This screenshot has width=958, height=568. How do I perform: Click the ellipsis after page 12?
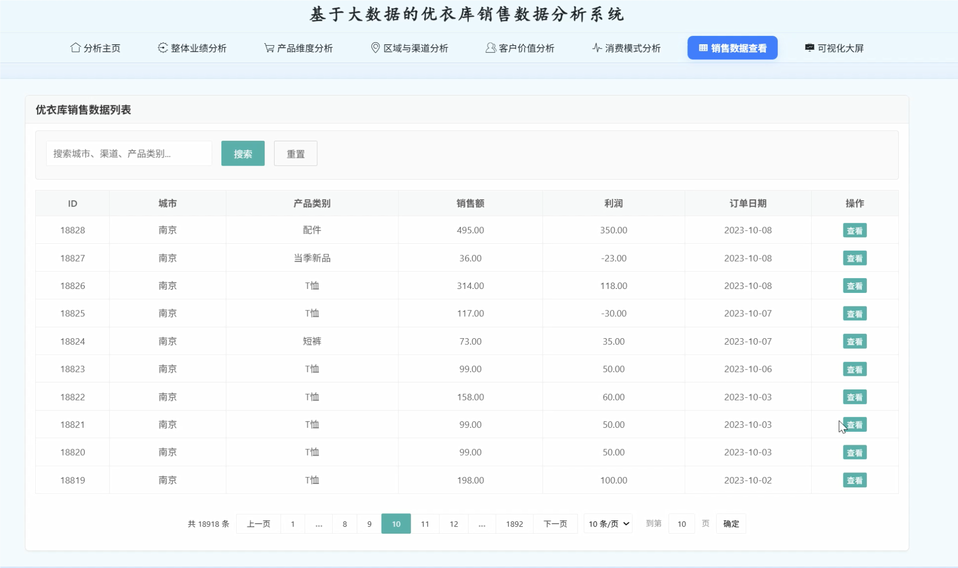coord(482,524)
